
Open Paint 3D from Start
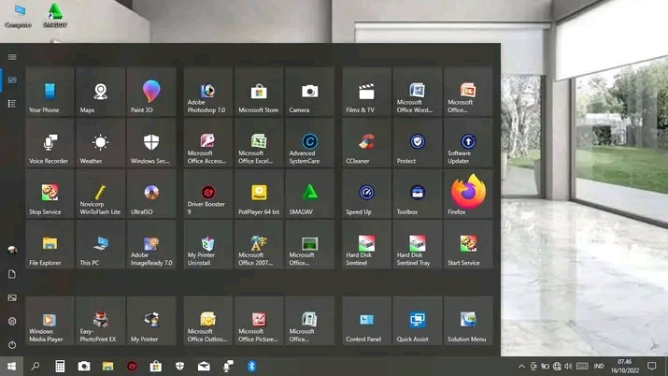click(151, 92)
